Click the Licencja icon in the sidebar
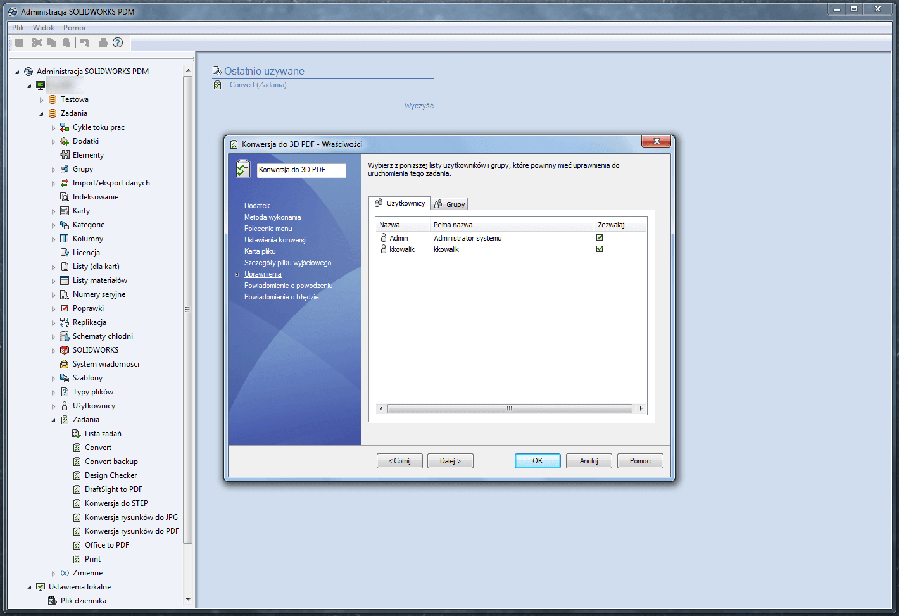The width and height of the screenshot is (899, 616). [x=64, y=252]
